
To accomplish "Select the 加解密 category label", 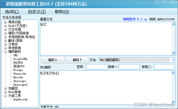I will pyautogui.click(x=13, y=88).
